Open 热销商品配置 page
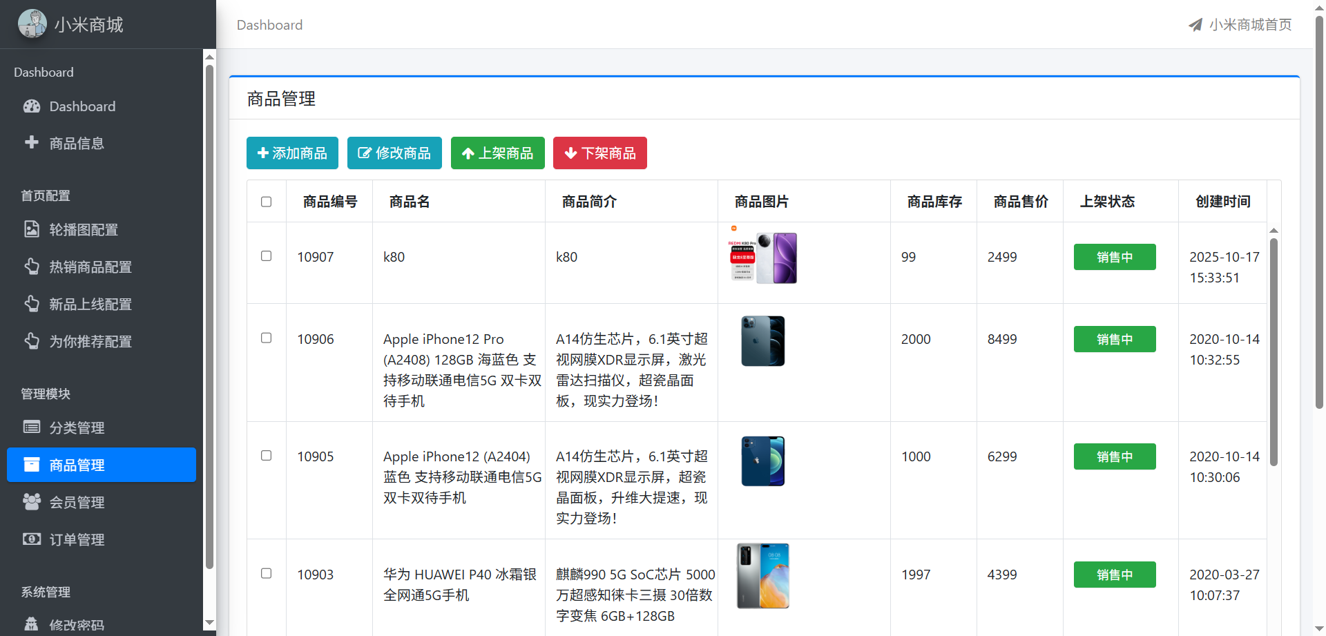 pyautogui.click(x=102, y=267)
